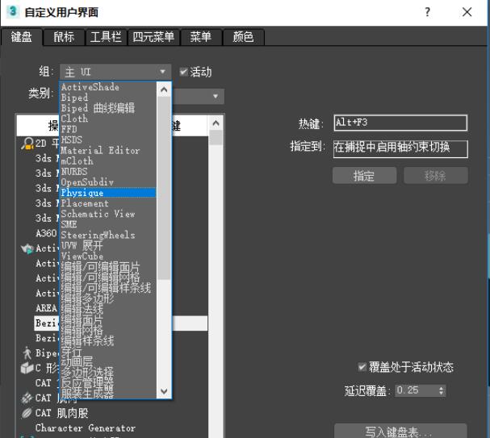Viewport: 490px width, 438px height.
Task: Switch to the 工具栏 tab
Action: (x=106, y=37)
